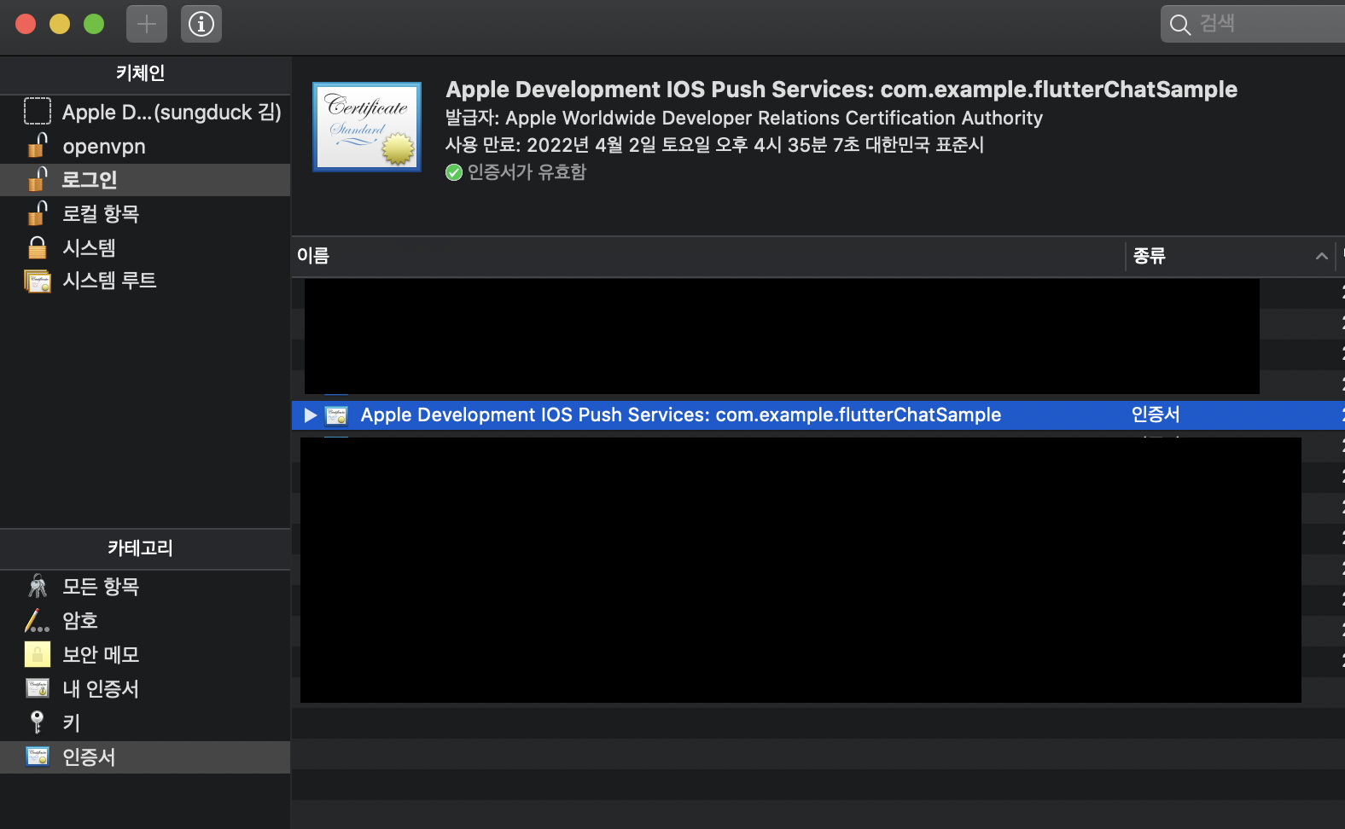
Task: Select the 시스템 keychain
Action: coord(145,247)
